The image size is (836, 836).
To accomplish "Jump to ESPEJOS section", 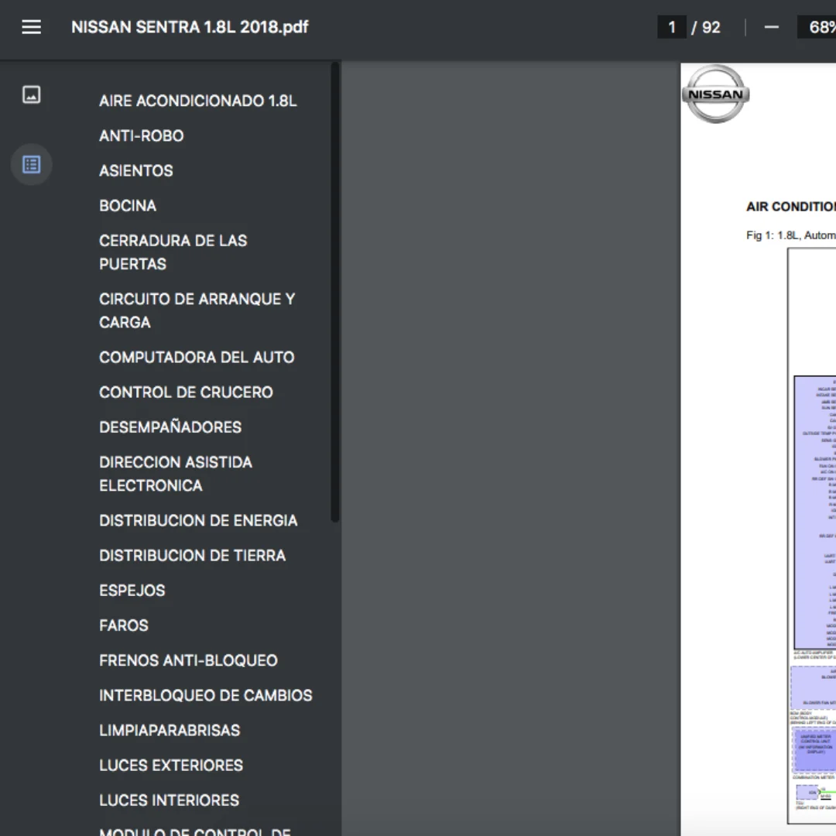I will tap(132, 591).
